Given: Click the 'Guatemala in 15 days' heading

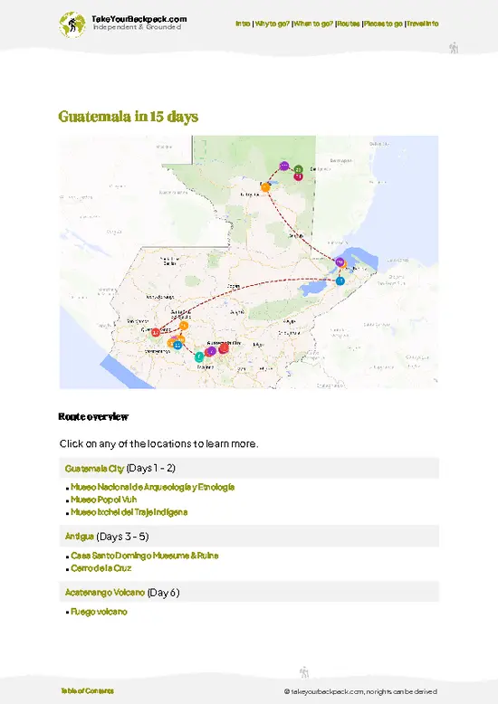Looking at the screenshot, I should click(x=128, y=117).
